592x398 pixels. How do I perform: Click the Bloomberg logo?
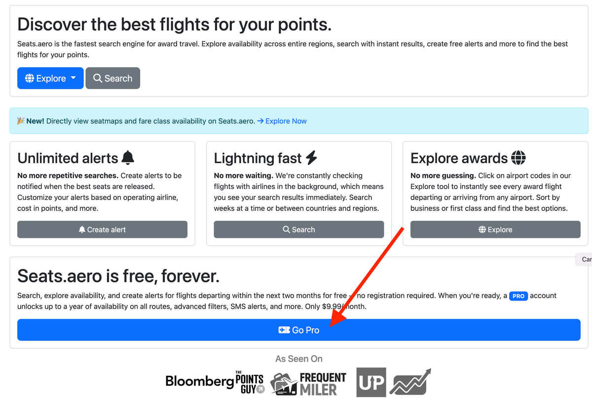pyautogui.click(x=200, y=381)
